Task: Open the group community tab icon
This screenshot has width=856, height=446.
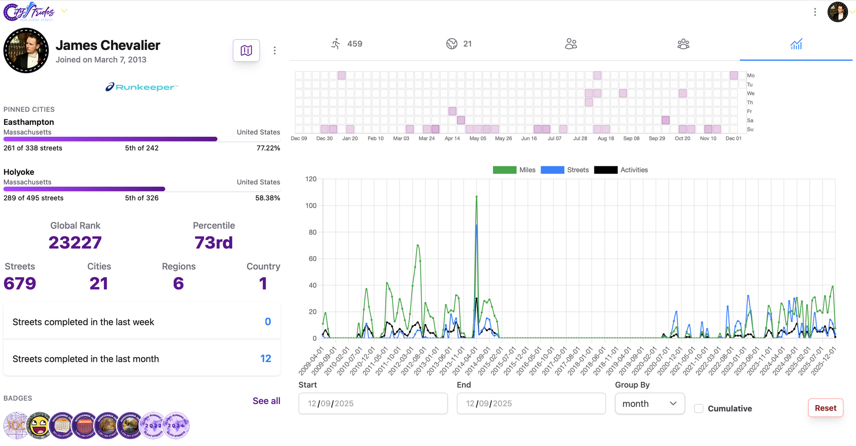Action: pyautogui.click(x=683, y=44)
